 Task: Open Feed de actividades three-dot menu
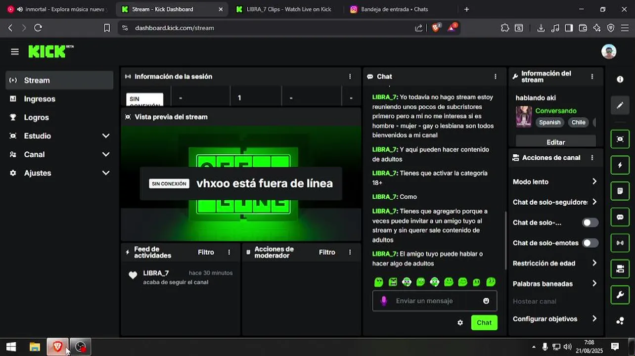(x=229, y=252)
